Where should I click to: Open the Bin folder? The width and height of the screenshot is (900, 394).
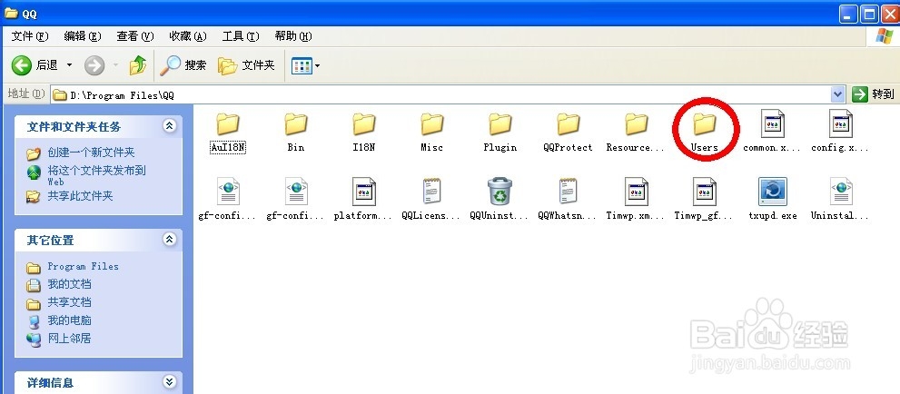295,133
